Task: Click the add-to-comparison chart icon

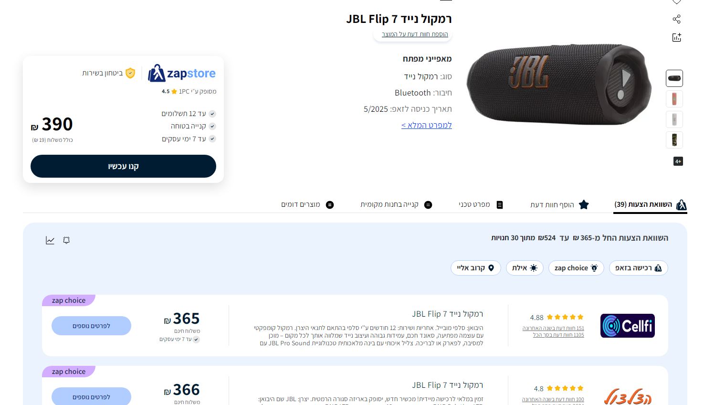Action: point(676,37)
